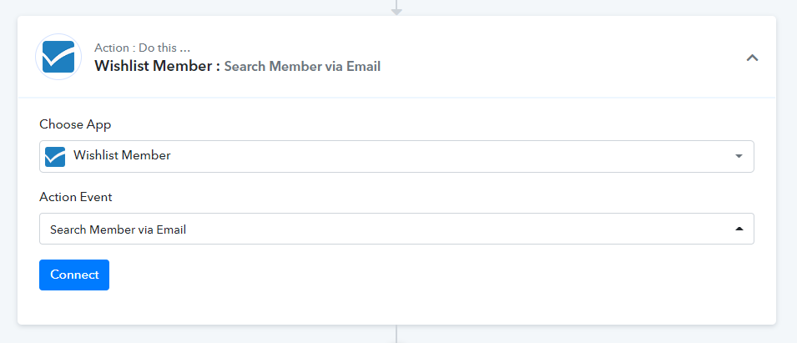This screenshot has width=797, height=343.
Task: Click the 'Wishlist Member' text in app selector
Action: pos(122,155)
